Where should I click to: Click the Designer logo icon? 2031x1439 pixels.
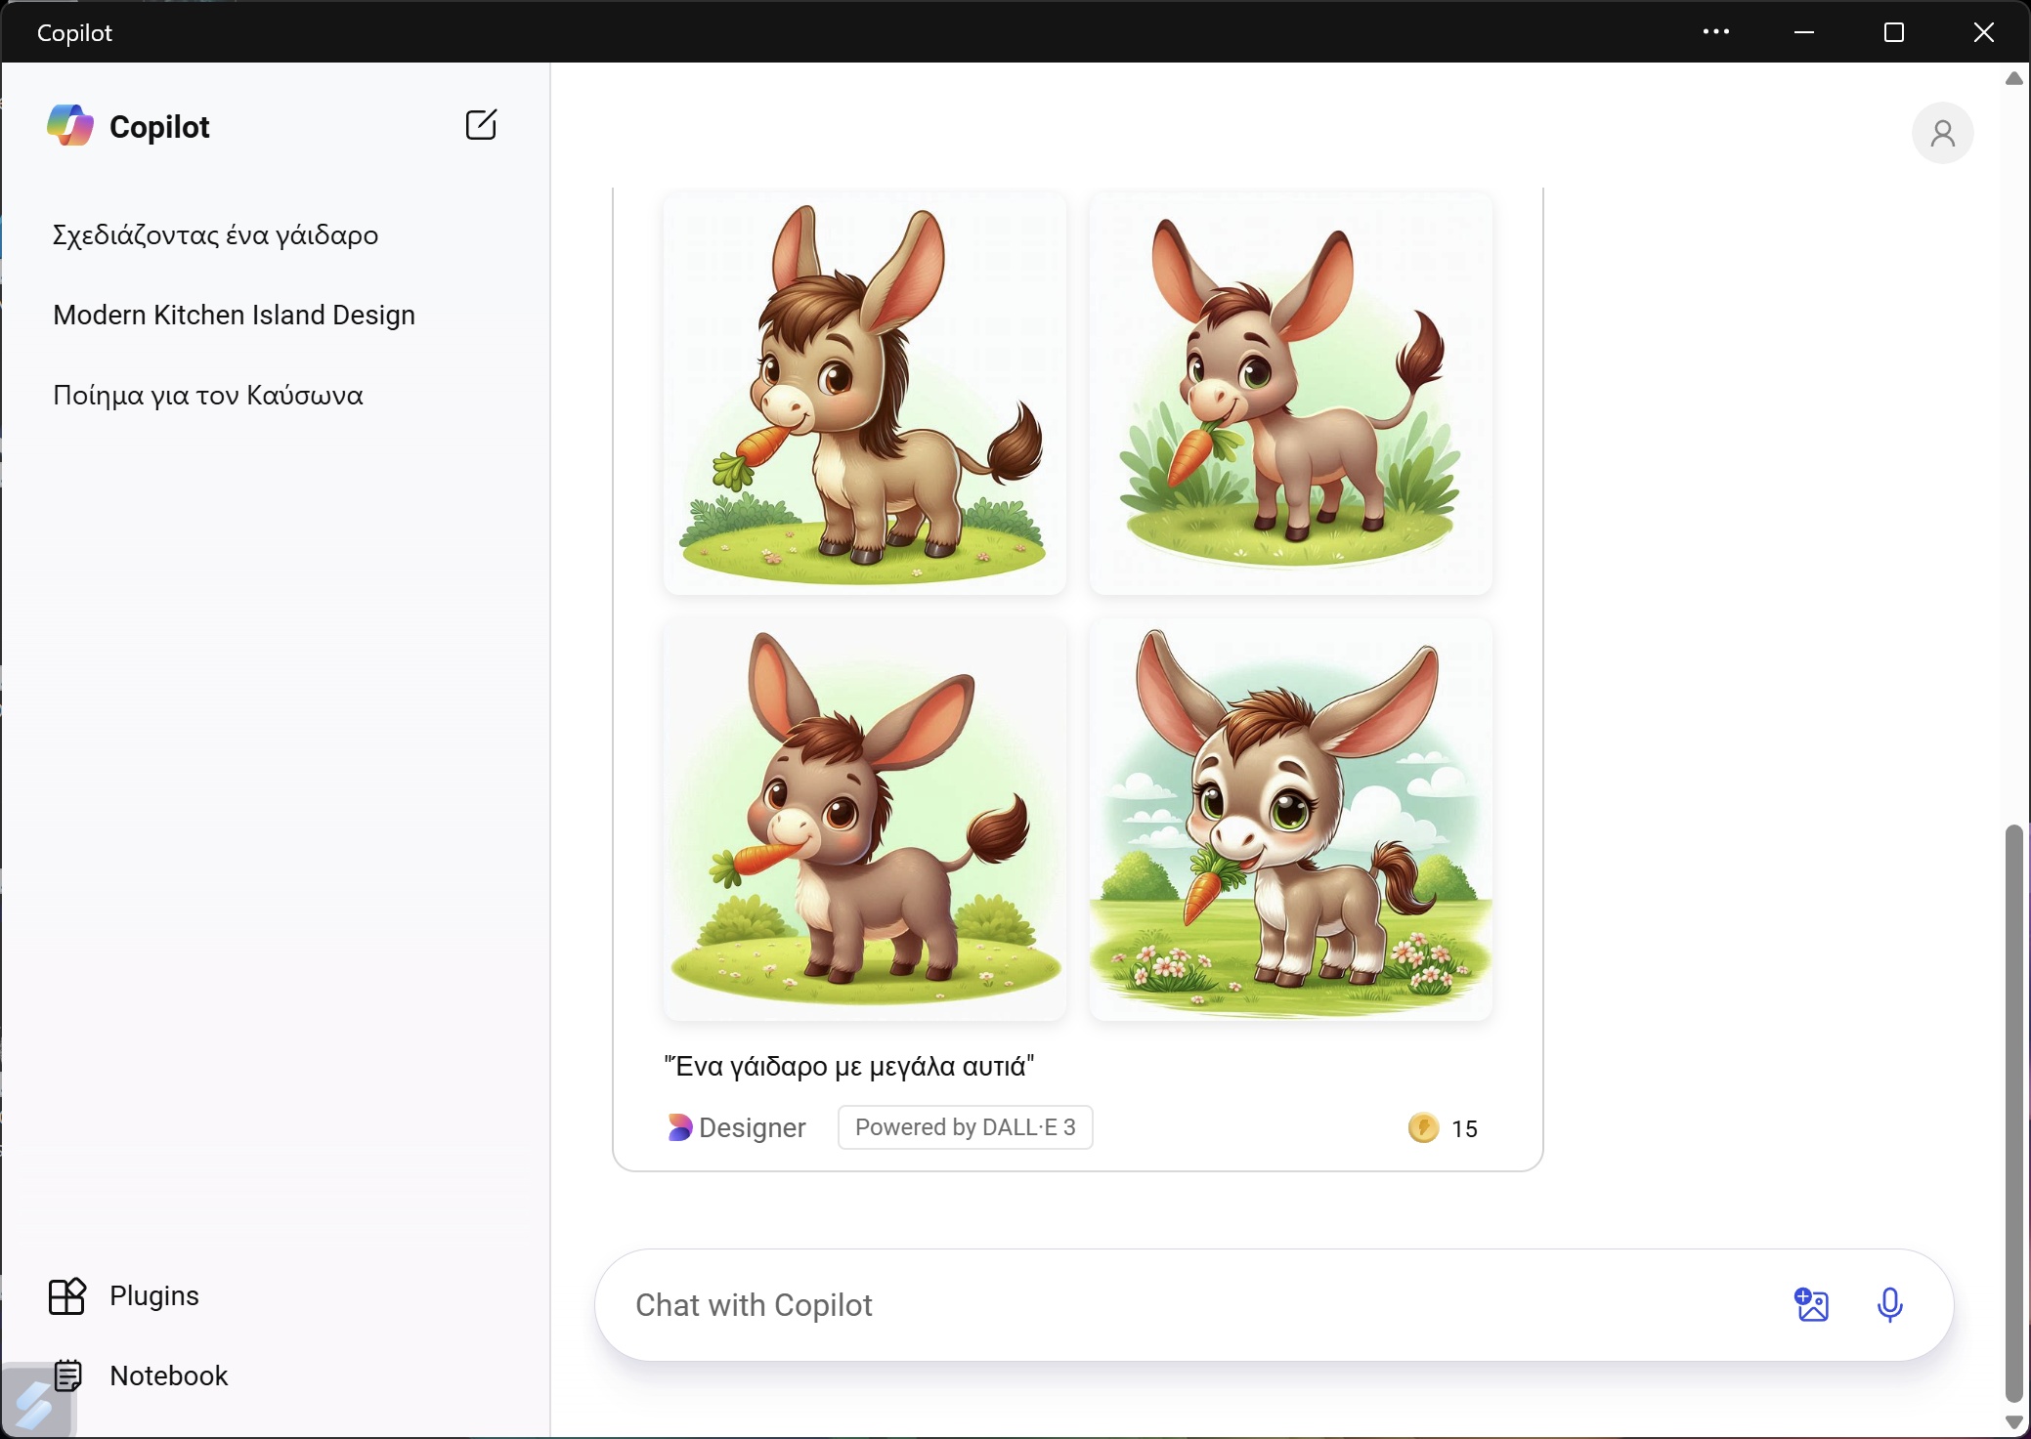[x=679, y=1128]
